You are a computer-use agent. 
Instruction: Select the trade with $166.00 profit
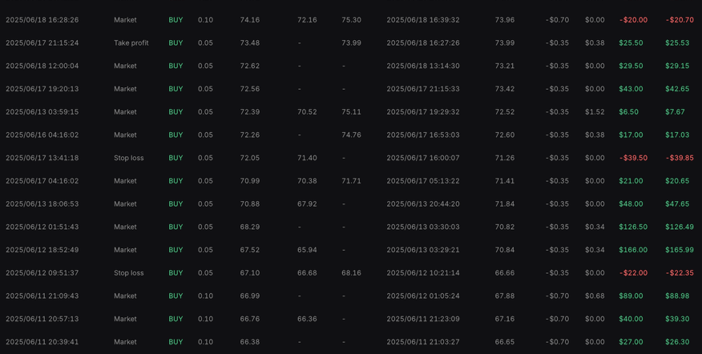click(x=351, y=250)
